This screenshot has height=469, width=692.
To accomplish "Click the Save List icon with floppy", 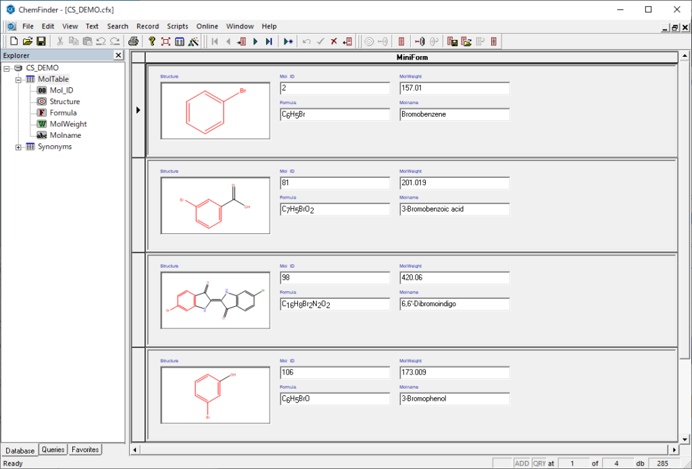I will point(453,42).
